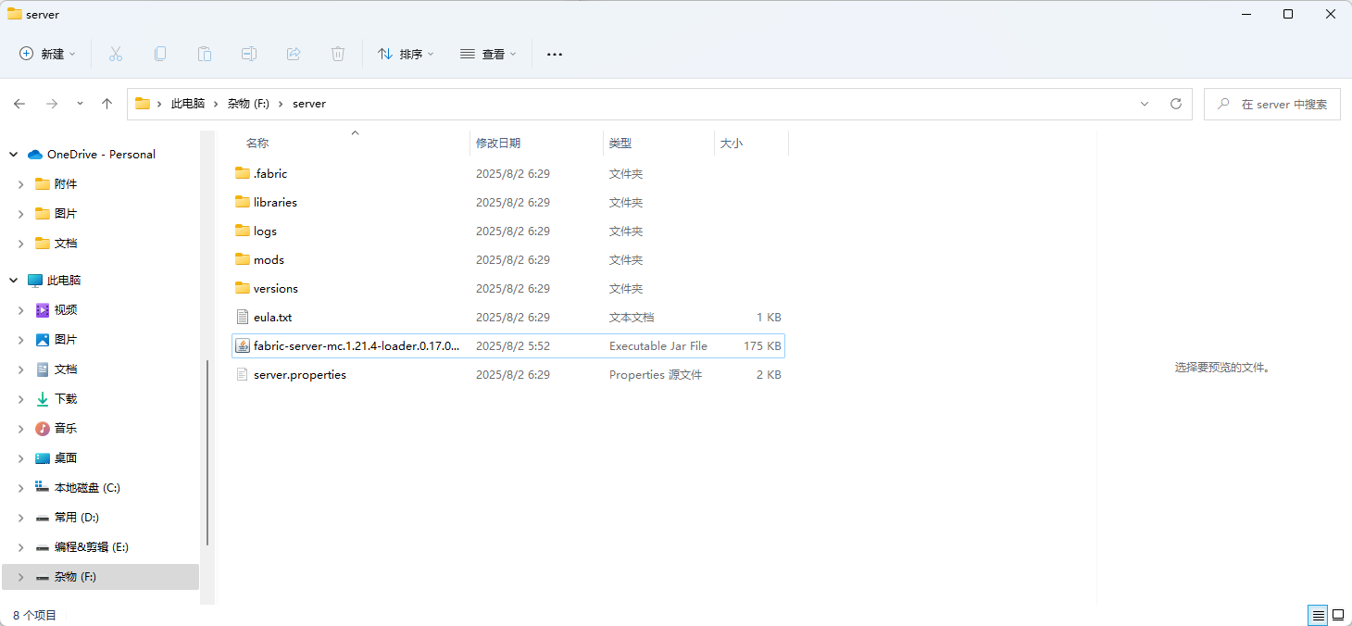The image size is (1352, 626).
Task: Click the Share icon in toolbar
Action: [294, 54]
